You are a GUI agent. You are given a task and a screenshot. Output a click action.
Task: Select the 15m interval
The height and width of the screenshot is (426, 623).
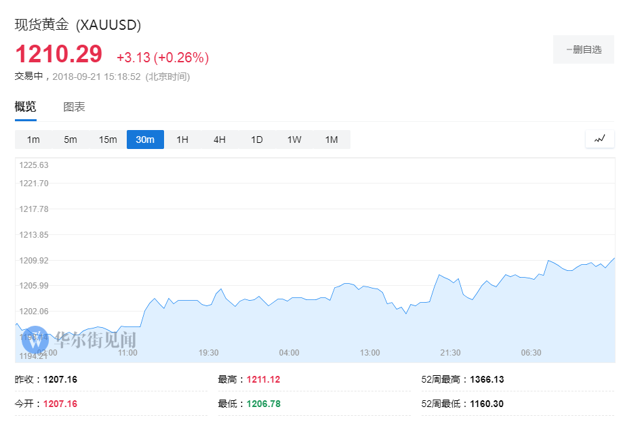(108, 140)
